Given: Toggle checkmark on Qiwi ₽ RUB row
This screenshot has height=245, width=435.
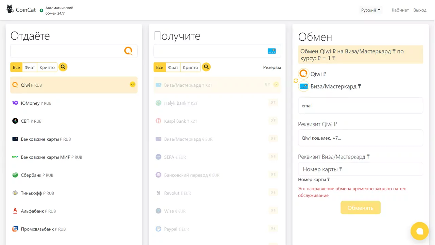Looking at the screenshot, I should 133,84.
